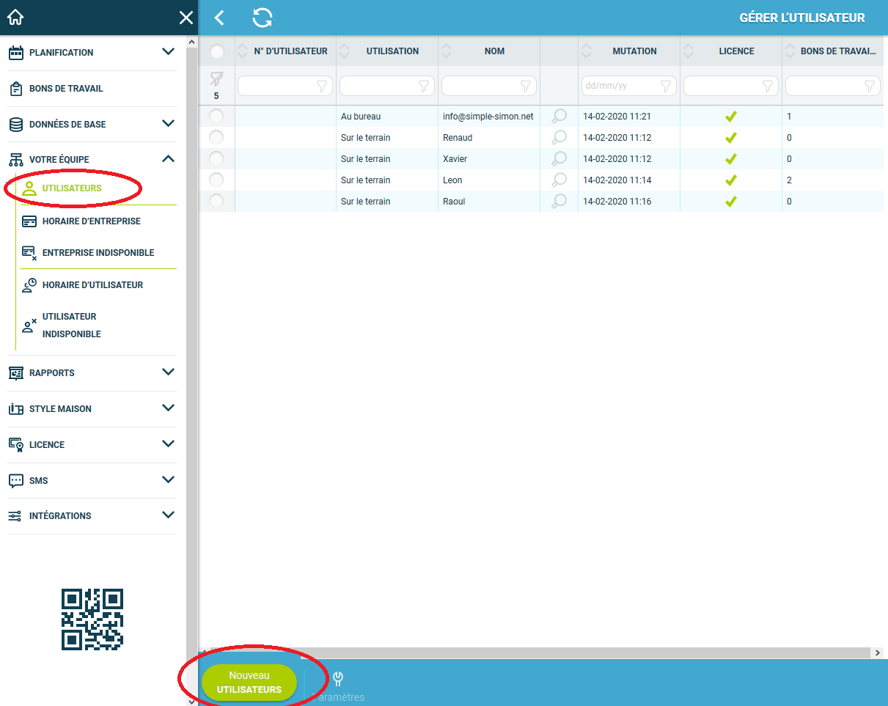Expand the Style maison chevron
Screen dimensions: 888x706
point(168,408)
